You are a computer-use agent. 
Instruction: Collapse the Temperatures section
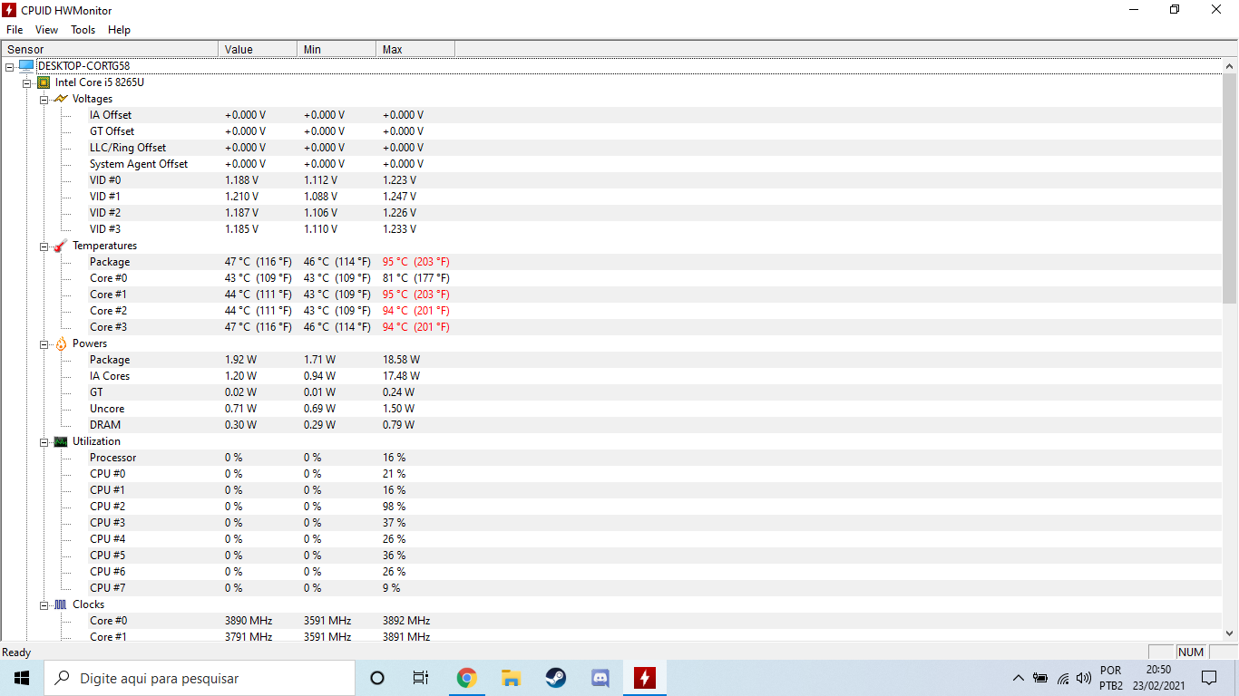44,246
